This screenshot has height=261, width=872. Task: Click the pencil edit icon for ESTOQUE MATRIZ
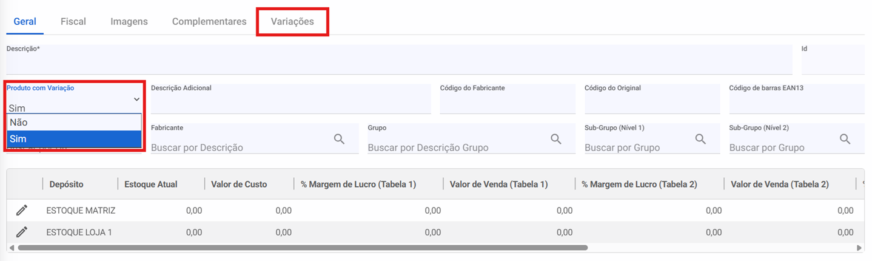(x=22, y=211)
